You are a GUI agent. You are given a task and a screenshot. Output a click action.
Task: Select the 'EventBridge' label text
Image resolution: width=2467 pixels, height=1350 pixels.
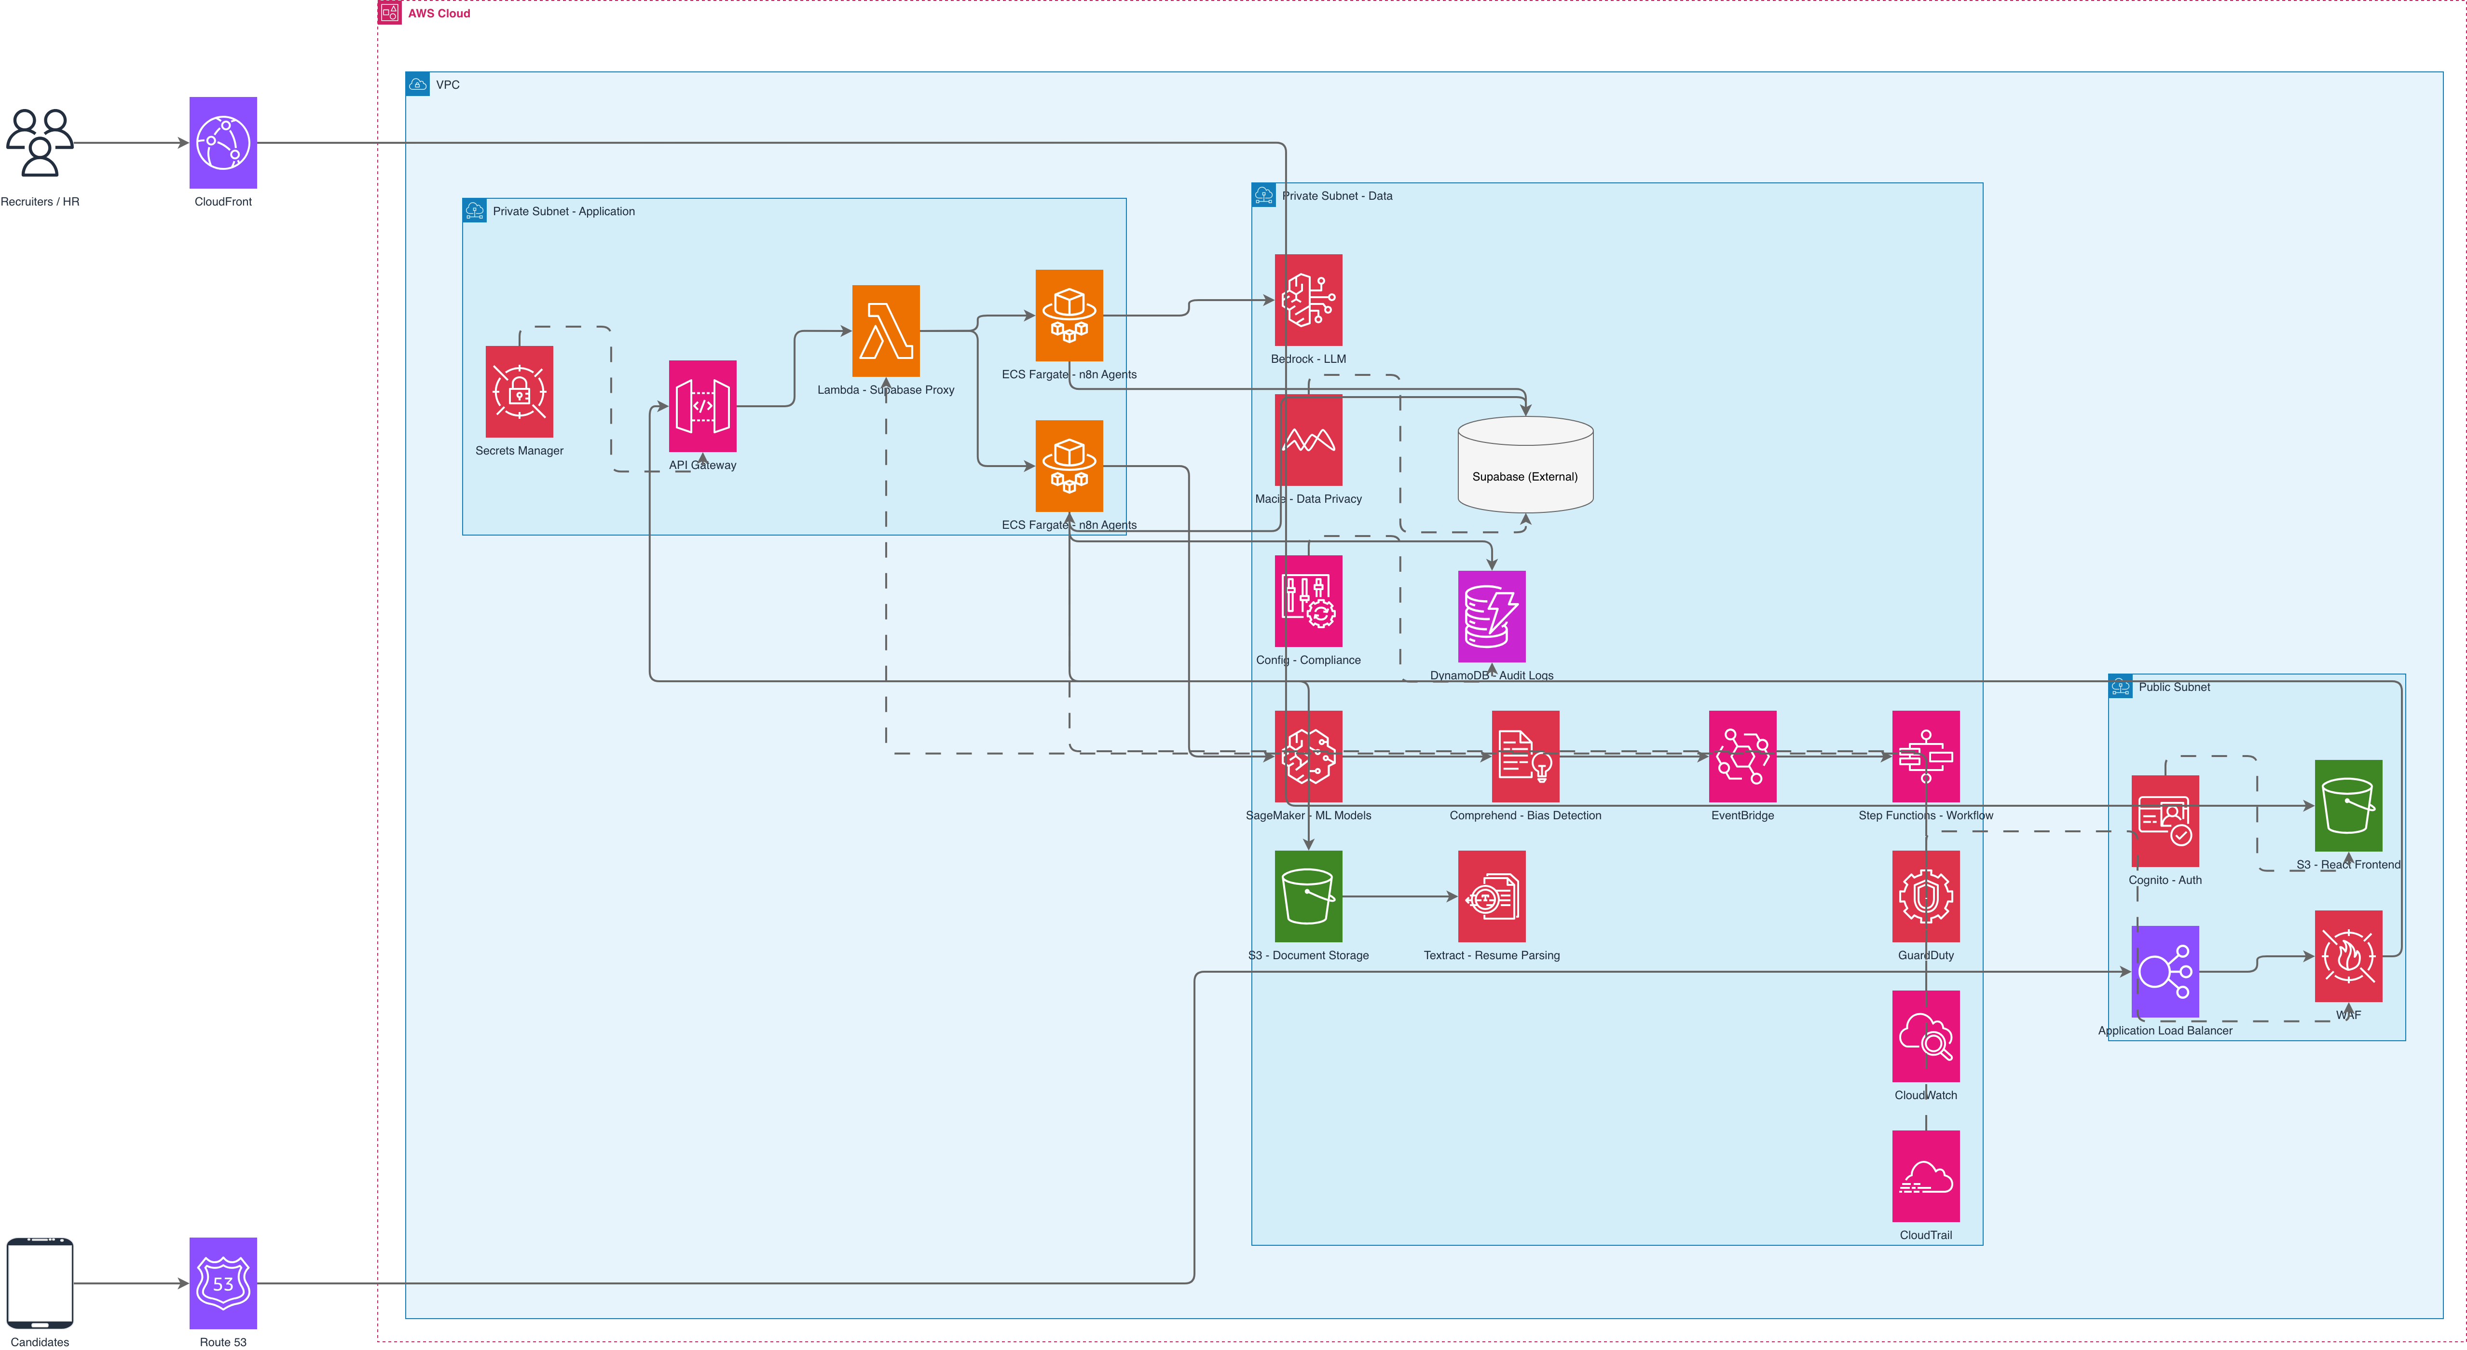(1742, 815)
